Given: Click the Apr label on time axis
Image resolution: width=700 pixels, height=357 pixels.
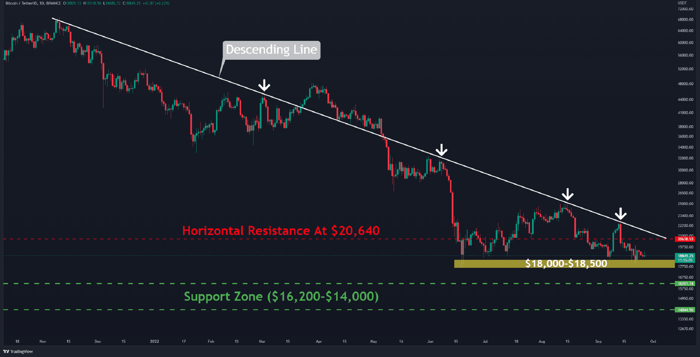Looking at the screenshot, I should pyautogui.click(x=319, y=341).
